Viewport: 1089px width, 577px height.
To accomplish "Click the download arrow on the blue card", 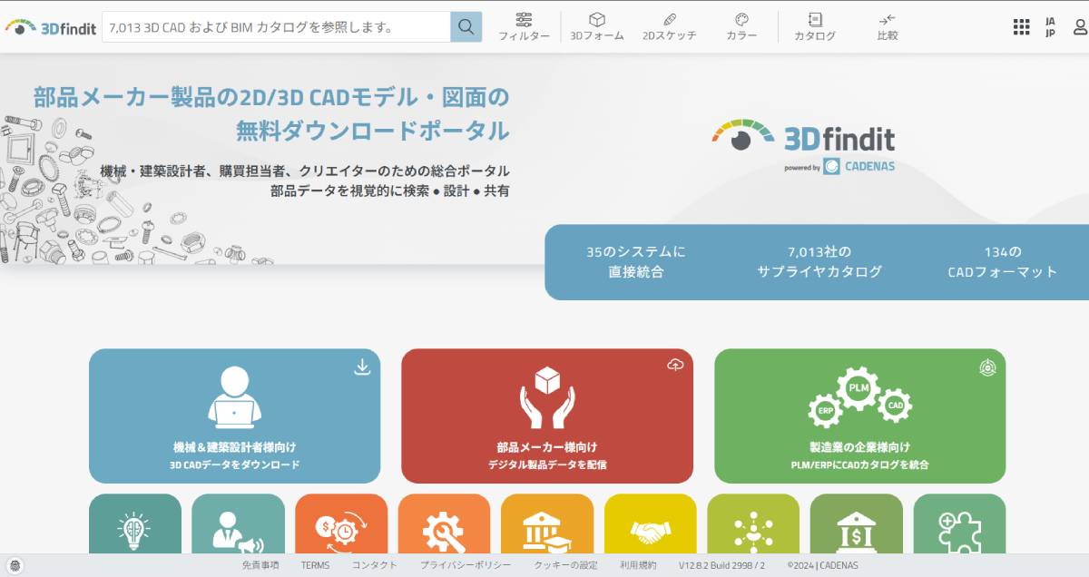I will (362, 365).
